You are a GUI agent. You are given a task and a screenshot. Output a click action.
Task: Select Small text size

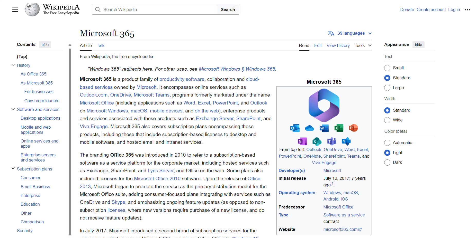click(x=387, y=68)
